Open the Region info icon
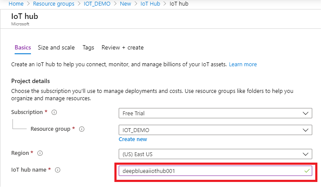 coord(40,153)
